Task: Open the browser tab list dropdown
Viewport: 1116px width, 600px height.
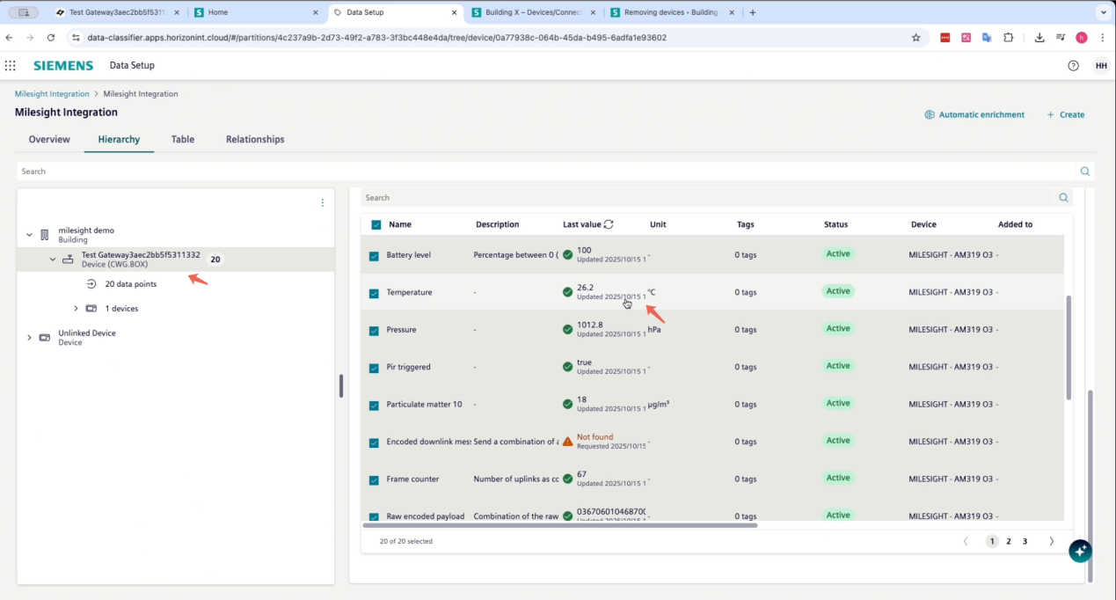Action: [x=1103, y=12]
